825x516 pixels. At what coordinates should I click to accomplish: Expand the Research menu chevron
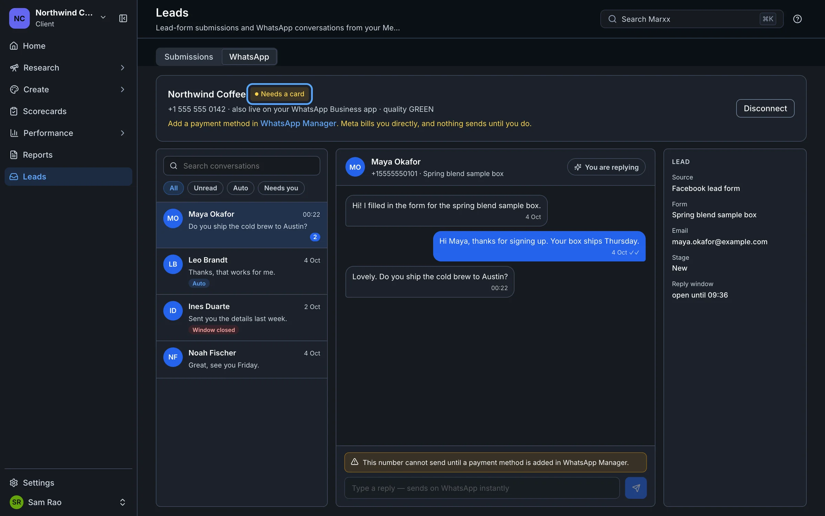click(122, 68)
